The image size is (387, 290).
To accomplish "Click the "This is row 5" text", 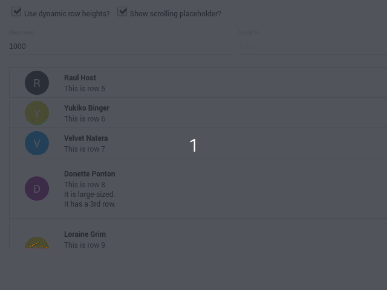I will pyautogui.click(x=85, y=88).
